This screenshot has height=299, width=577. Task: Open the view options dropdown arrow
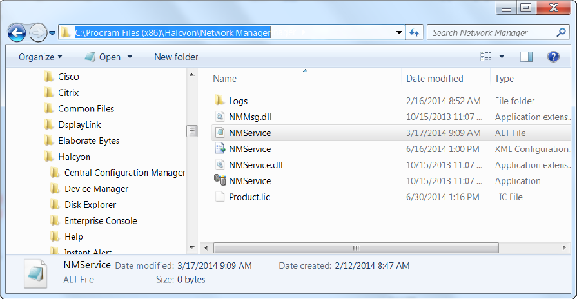coord(502,57)
